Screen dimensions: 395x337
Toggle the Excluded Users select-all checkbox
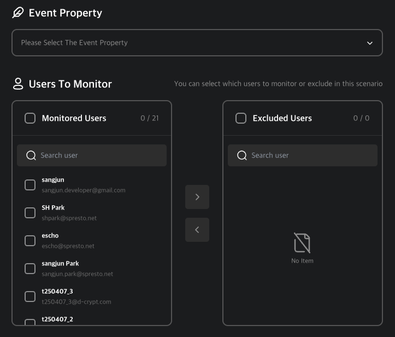(x=241, y=118)
